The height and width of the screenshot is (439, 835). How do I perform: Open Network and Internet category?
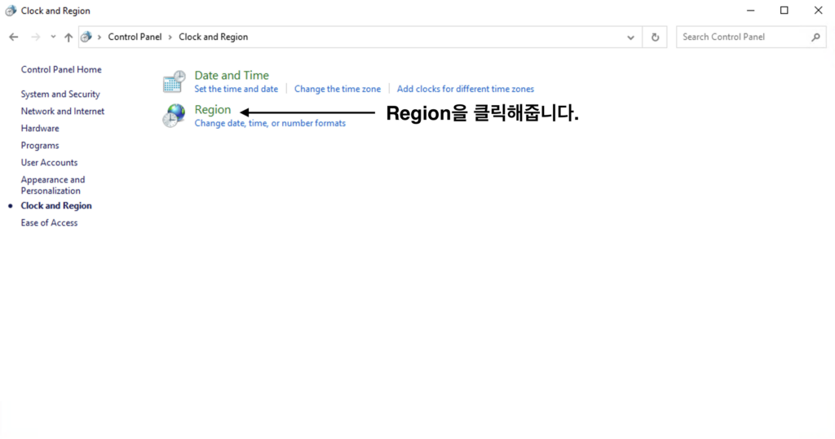(63, 112)
